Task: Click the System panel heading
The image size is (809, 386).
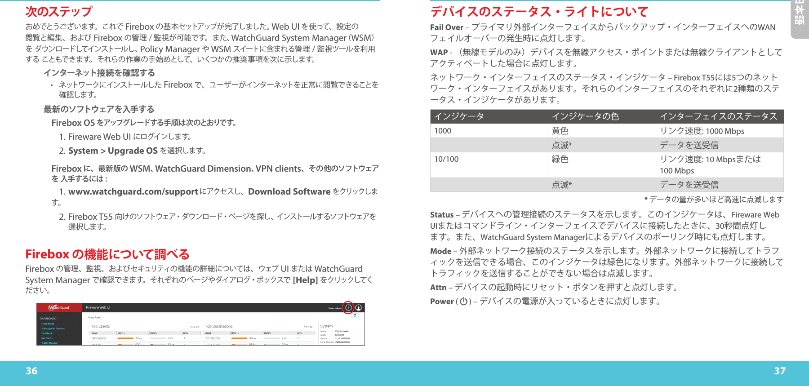Action: click(x=326, y=326)
